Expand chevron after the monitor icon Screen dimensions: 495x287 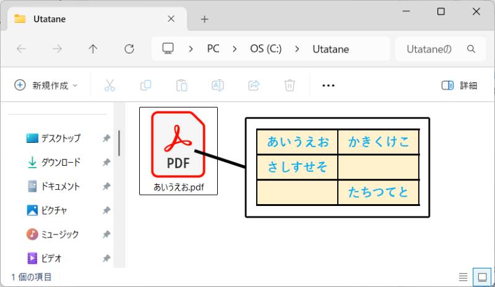(x=191, y=49)
